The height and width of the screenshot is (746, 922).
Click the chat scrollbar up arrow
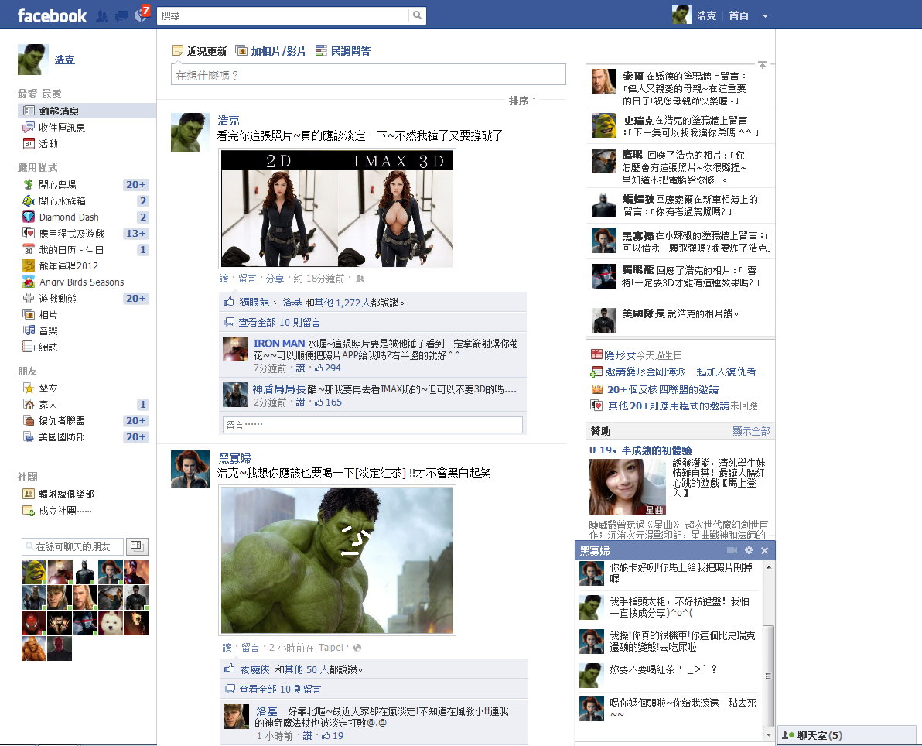768,567
